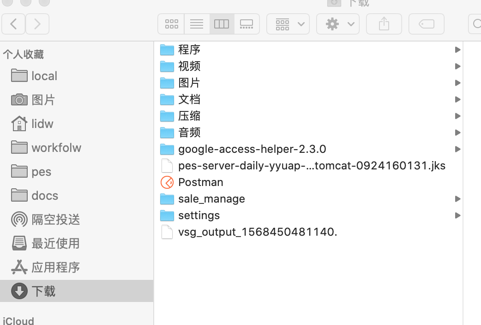Open the group-by dropdown in the toolbar
Image resolution: width=481 pixels, height=325 pixels.
288,24
